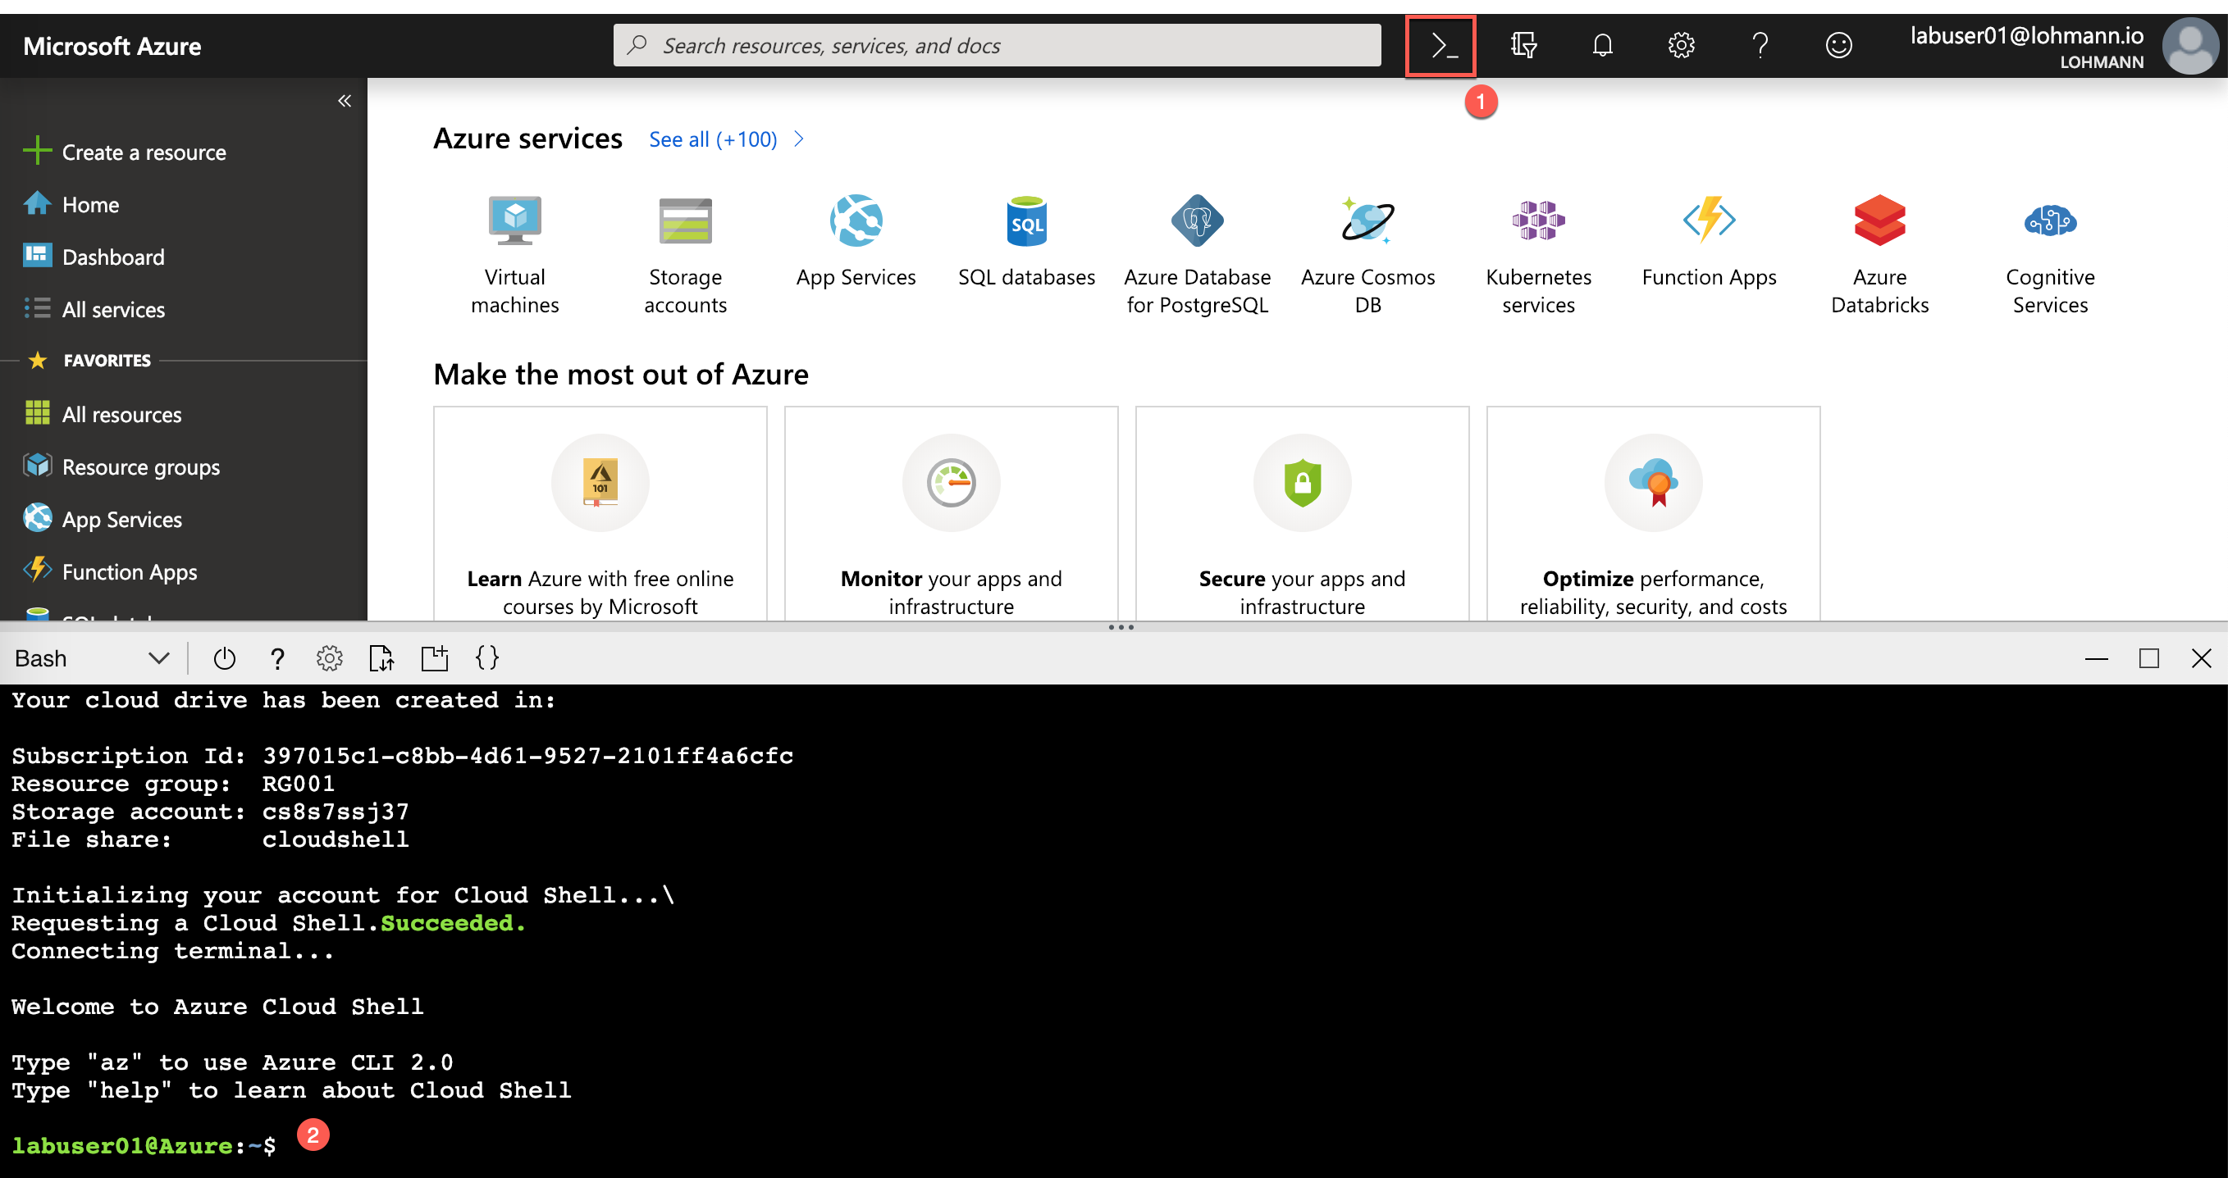Minimize the Cloud Shell pane

click(2097, 658)
